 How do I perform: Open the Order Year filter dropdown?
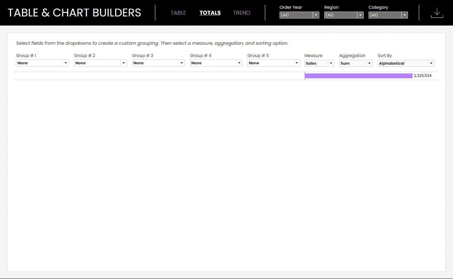pyautogui.click(x=299, y=15)
